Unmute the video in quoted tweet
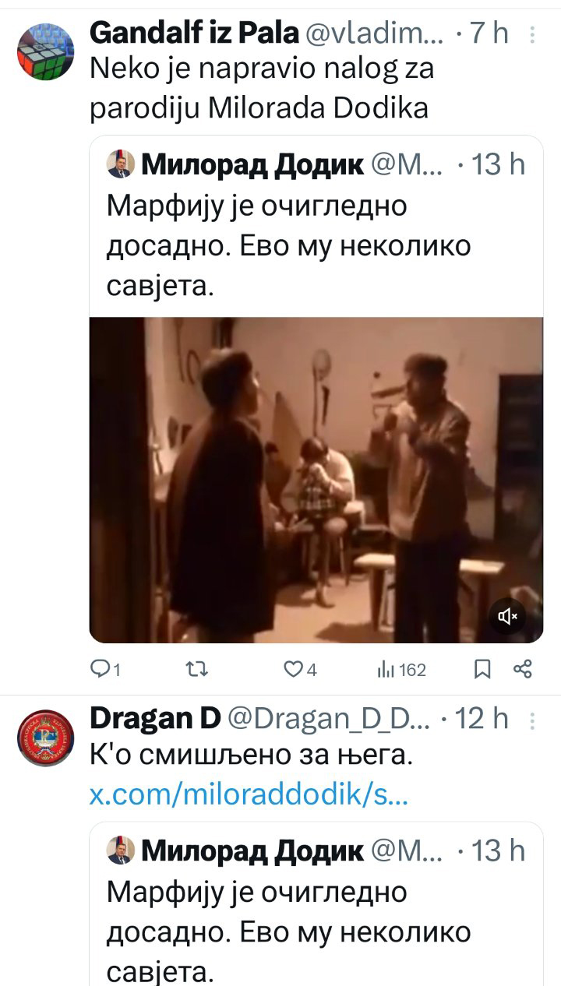This screenshot has height=986, width=561. coord(509,618)
